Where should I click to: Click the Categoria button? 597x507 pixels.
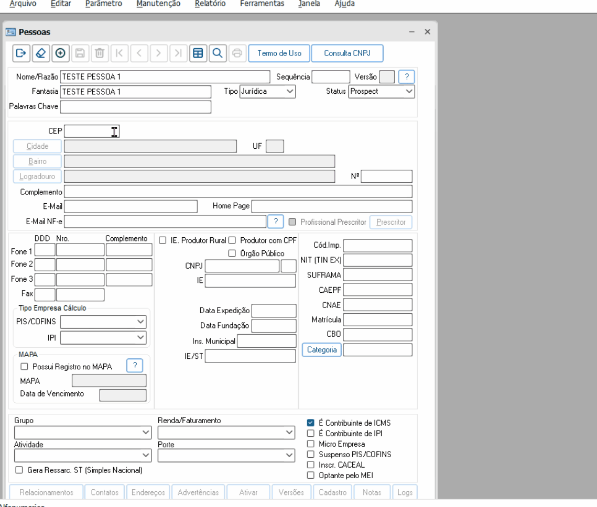[x=321, y=349]
